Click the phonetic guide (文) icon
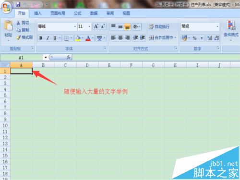The image size is (240, 180). (99, 38)
